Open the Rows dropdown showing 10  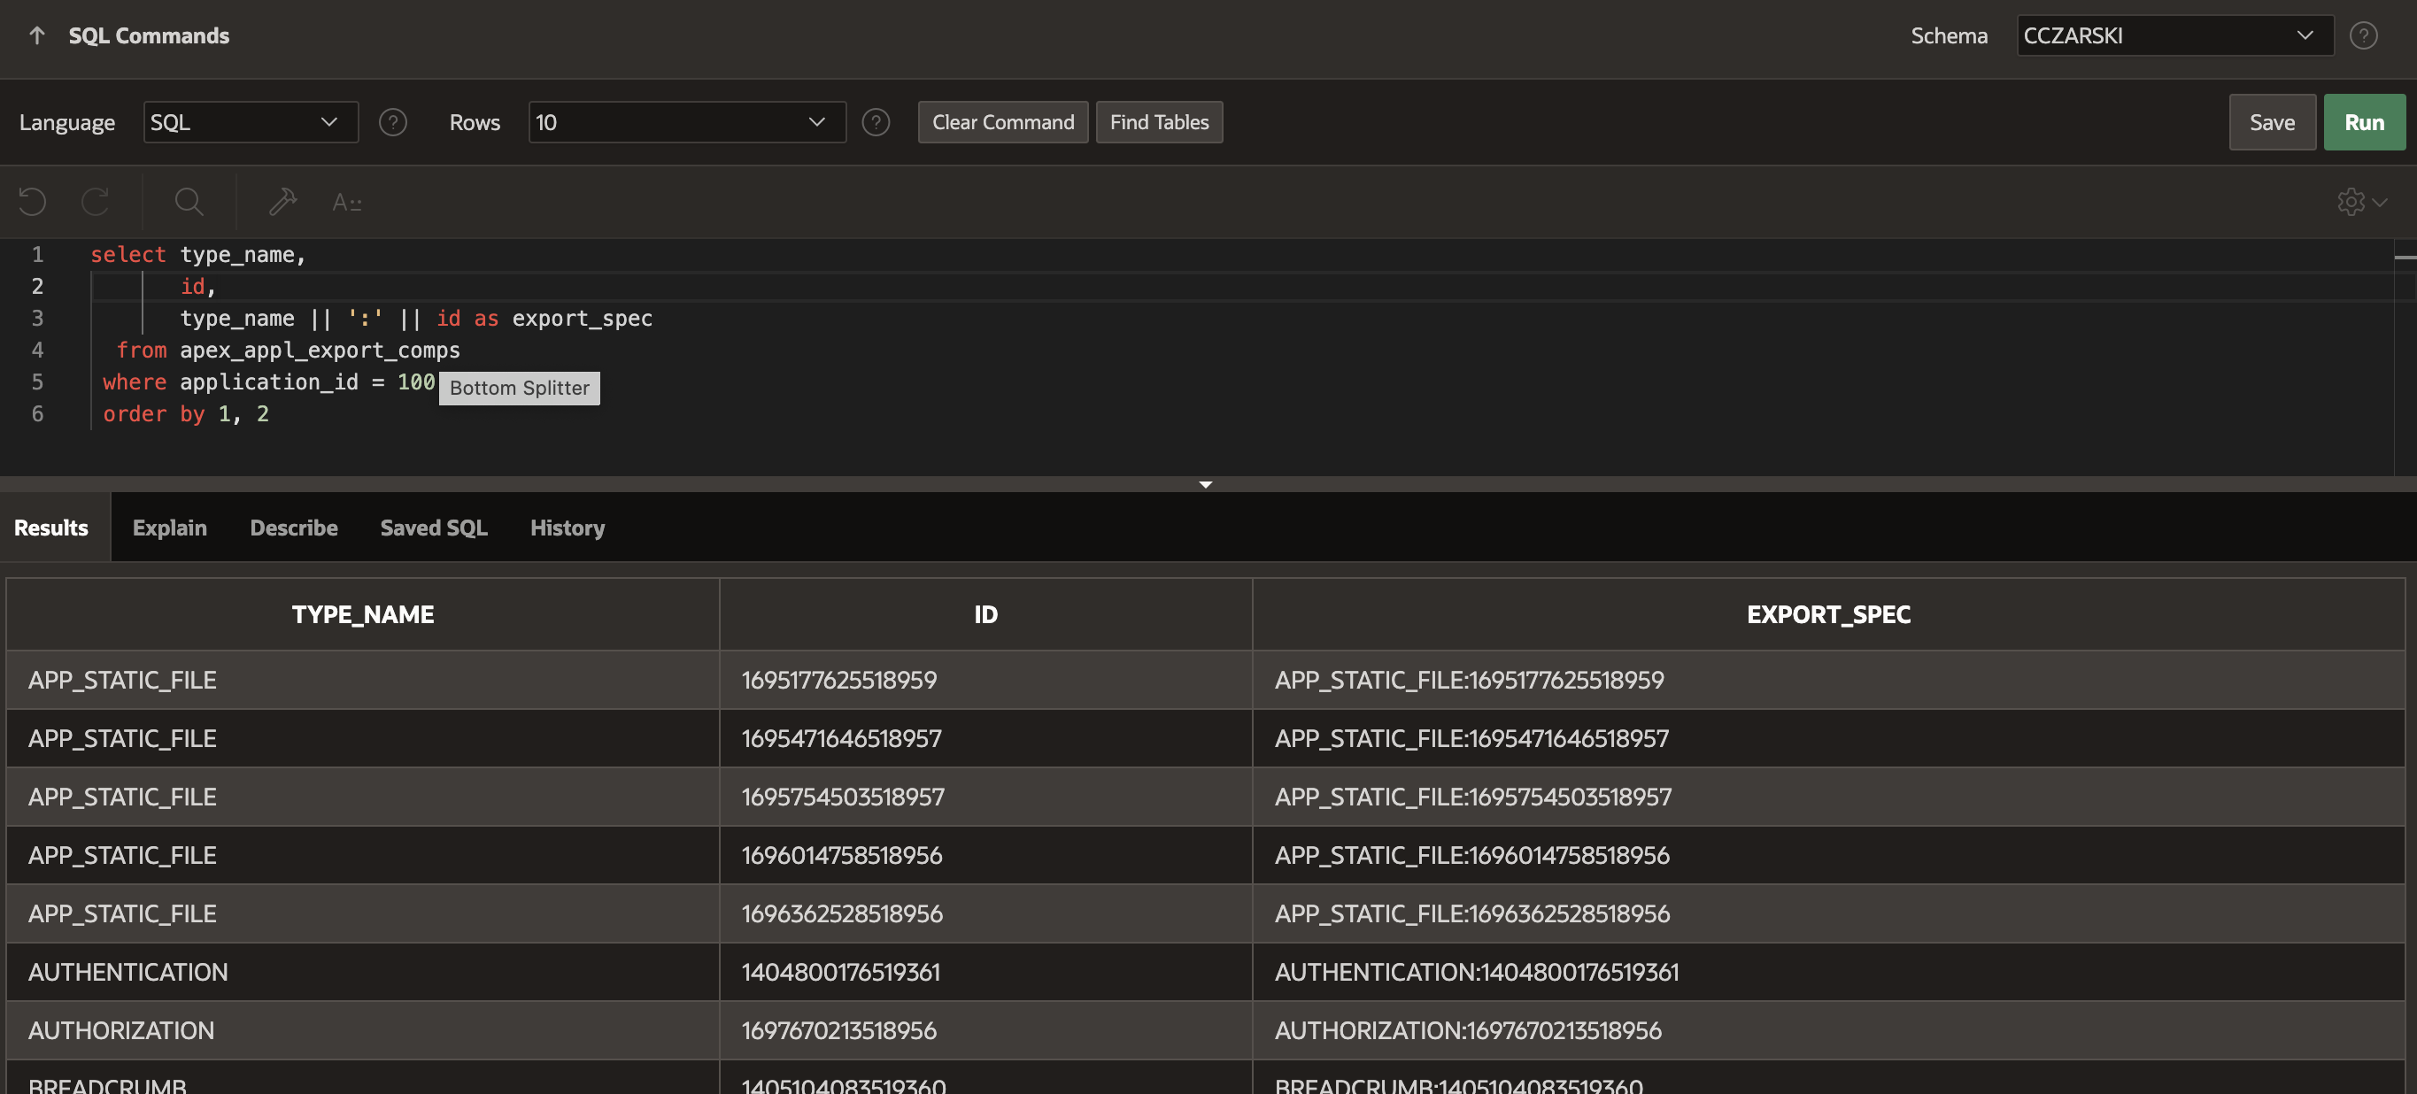tap(686, 122)
